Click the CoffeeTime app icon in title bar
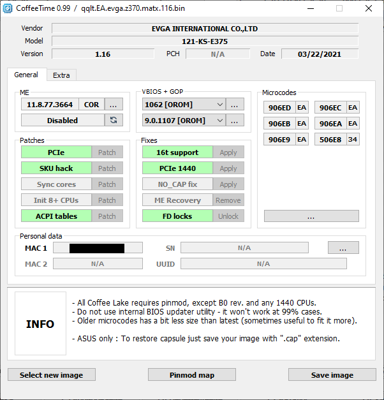The height and width of the screenshot is (400, 384). [8, 8]
